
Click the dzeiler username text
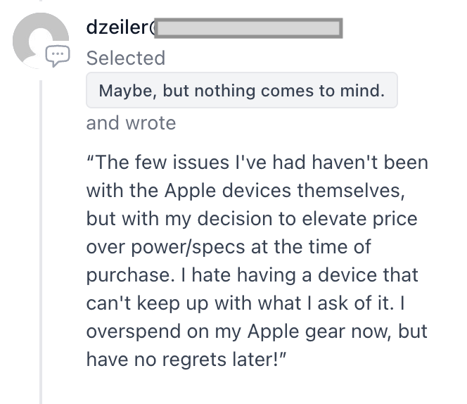coord(118,27)
